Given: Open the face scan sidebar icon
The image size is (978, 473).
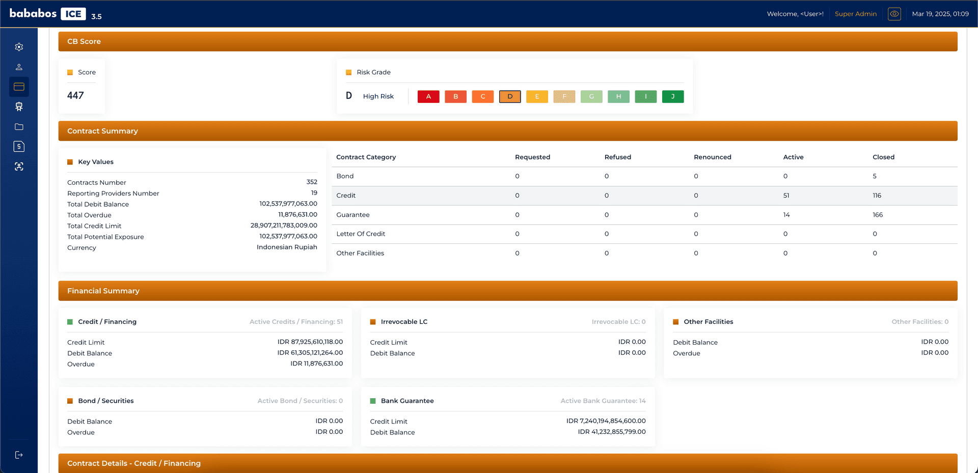Looking at the screenshot, I should point(19,166).
